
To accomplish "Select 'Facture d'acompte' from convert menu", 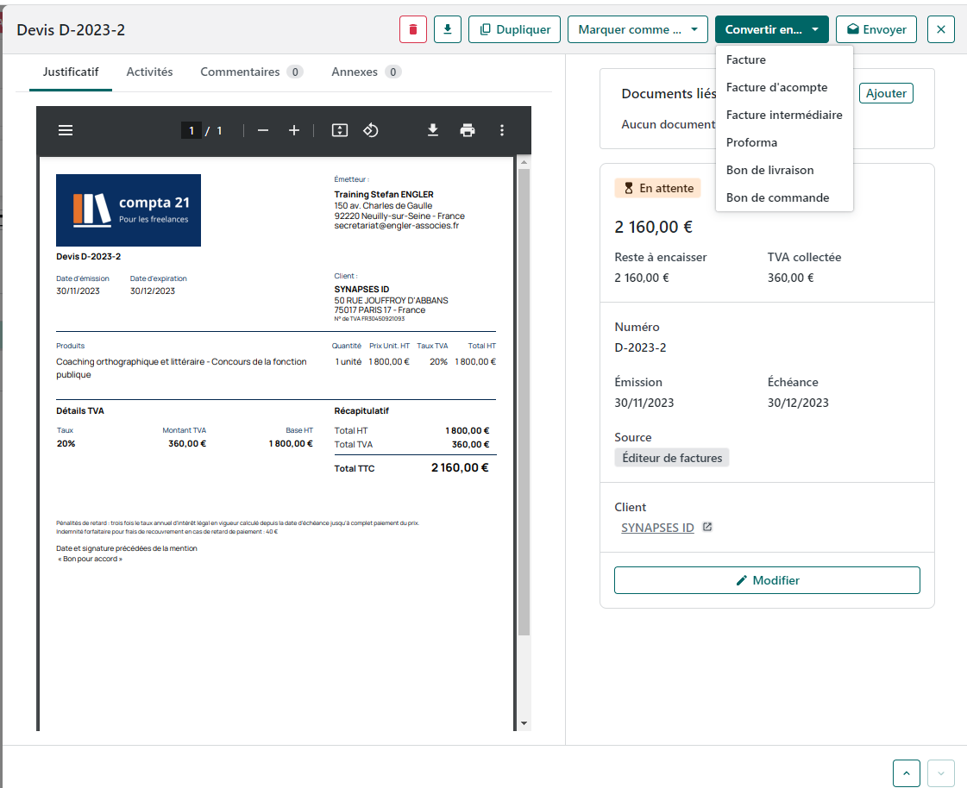I will tap(777, 88).
